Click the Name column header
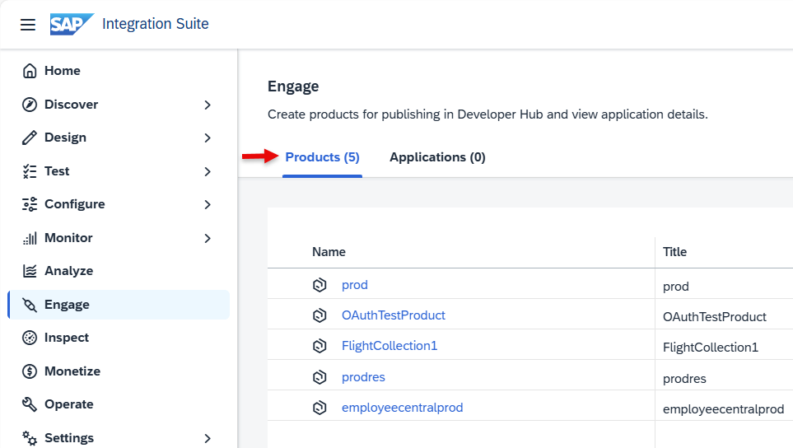This screenshot has height=448, width=793. (x=329, y=252)
